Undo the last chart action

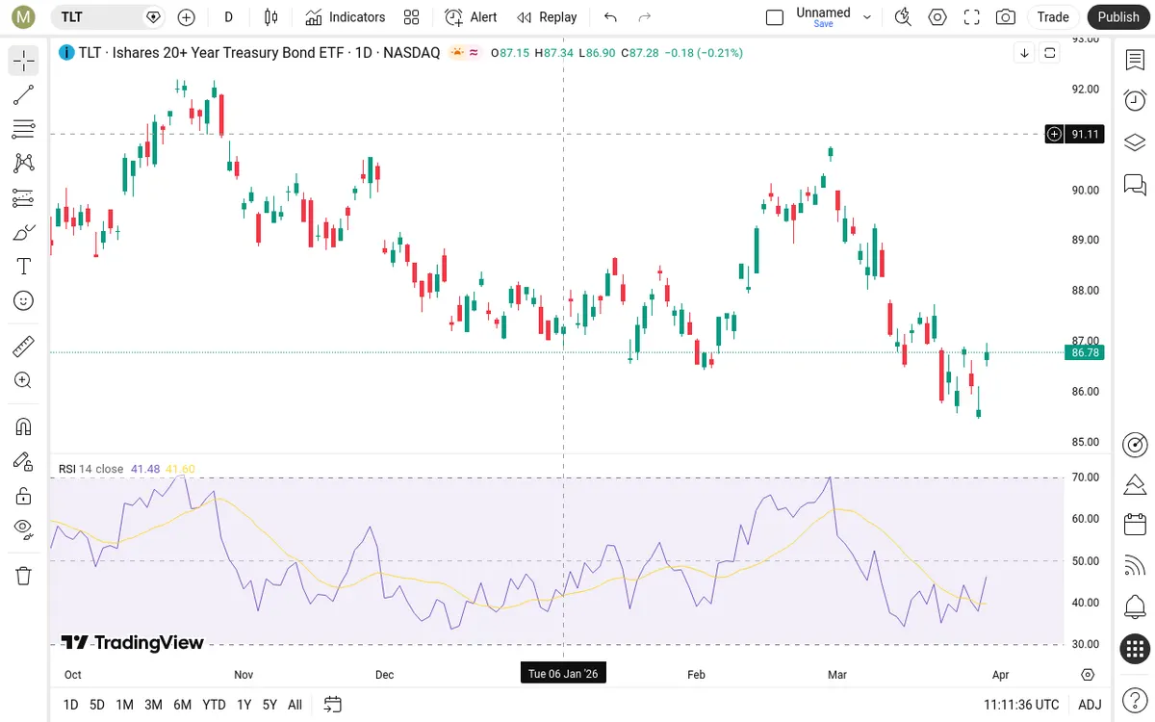tap(610, 16)
